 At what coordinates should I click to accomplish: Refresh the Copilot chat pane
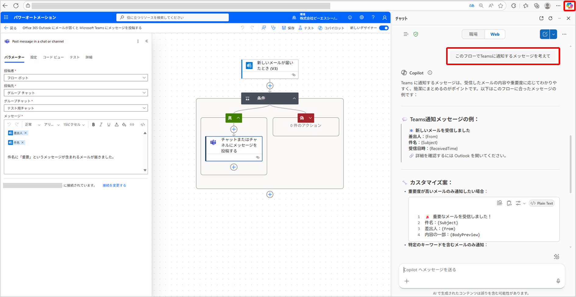550,18
